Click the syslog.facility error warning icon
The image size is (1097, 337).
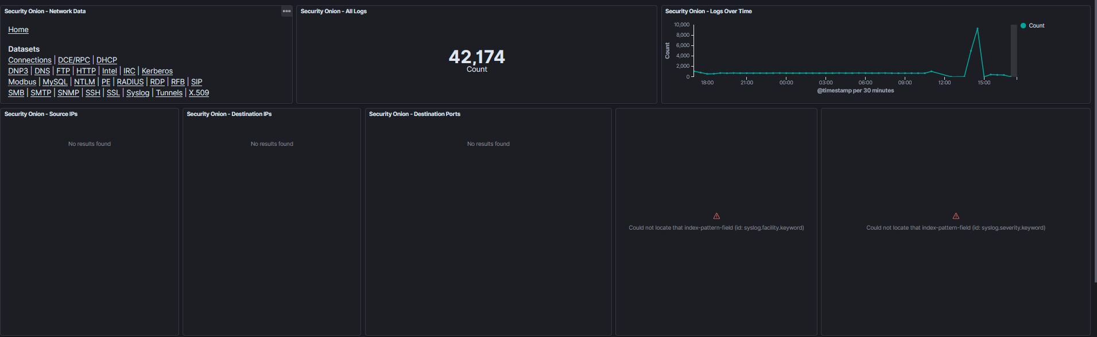click(716, 216)
